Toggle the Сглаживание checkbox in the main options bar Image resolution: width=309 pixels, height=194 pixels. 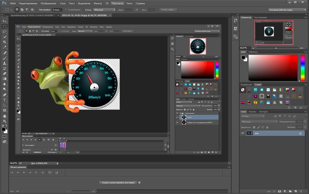tap(66, 10)
